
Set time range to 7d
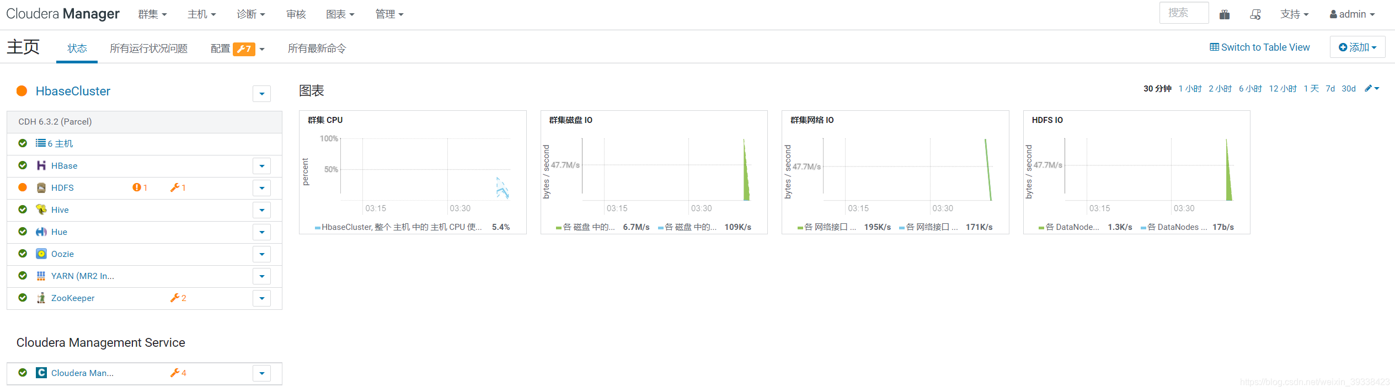(x=1330, y=89)
